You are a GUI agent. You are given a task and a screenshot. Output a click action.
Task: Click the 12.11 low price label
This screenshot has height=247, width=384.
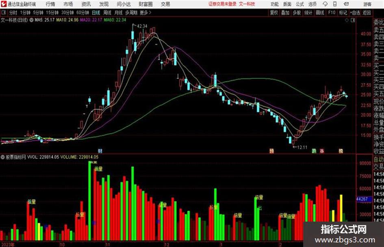coord(302,147)
